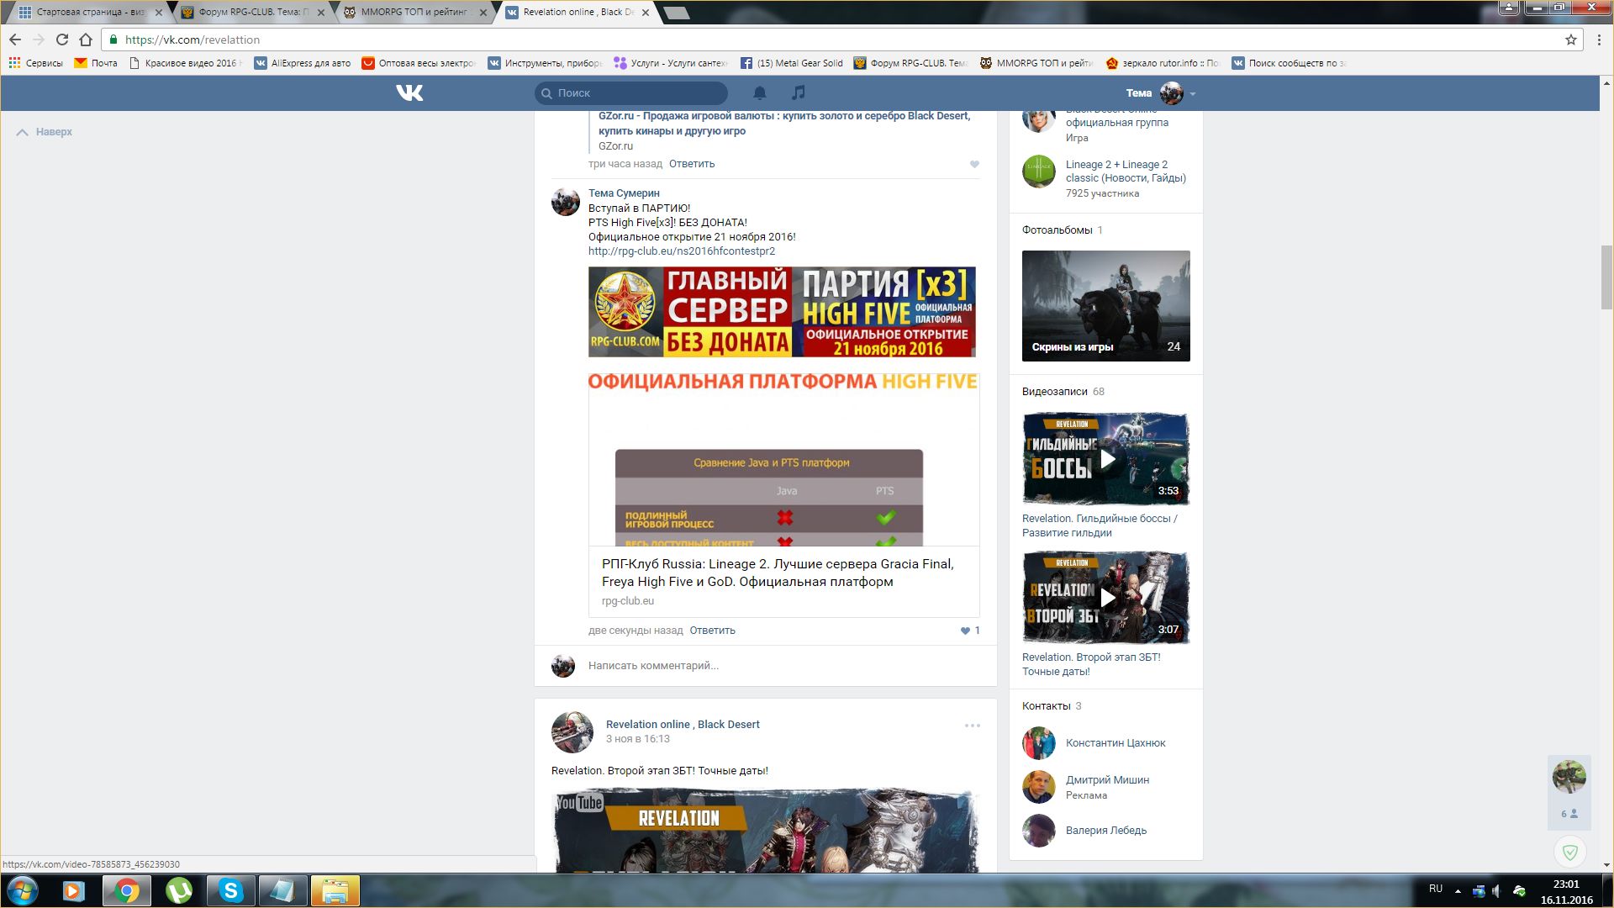Open the VK music player icon
Viewport: 1614px width, 908px height.
799,92
